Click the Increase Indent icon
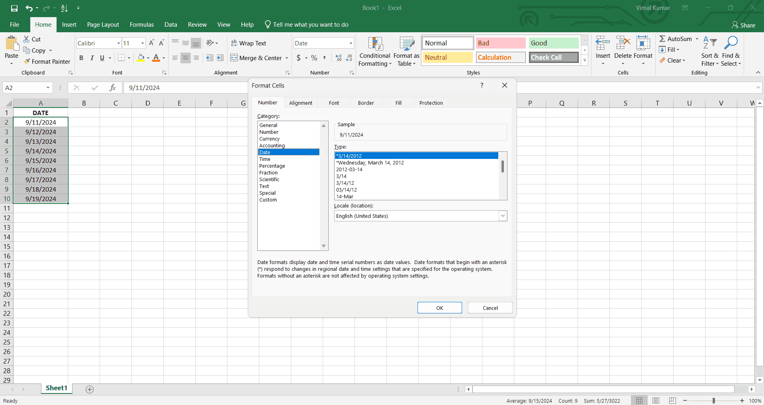764x405 pixels. [220, 58]
